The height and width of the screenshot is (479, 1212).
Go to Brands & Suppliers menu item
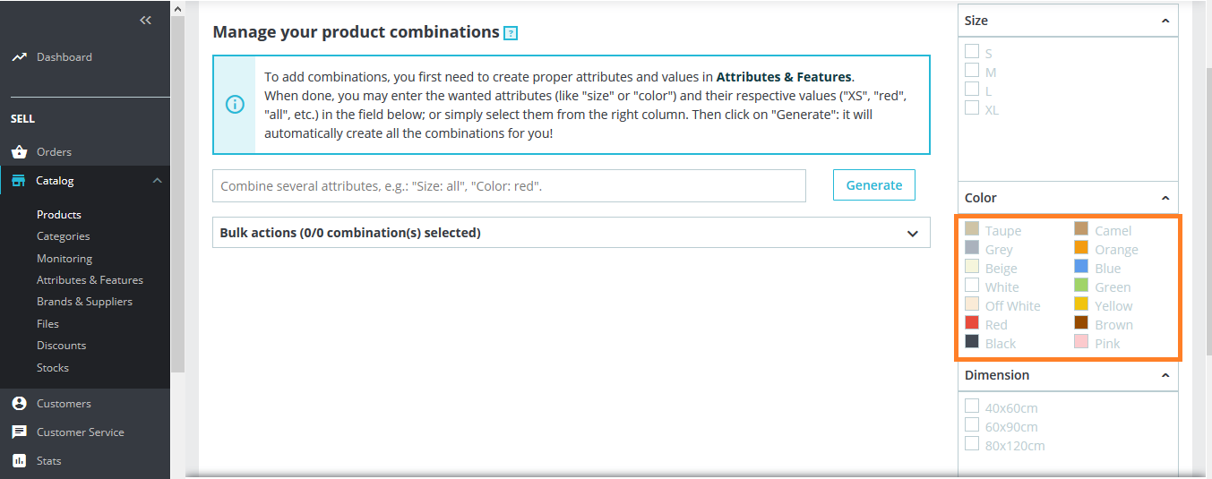[84, 302]
